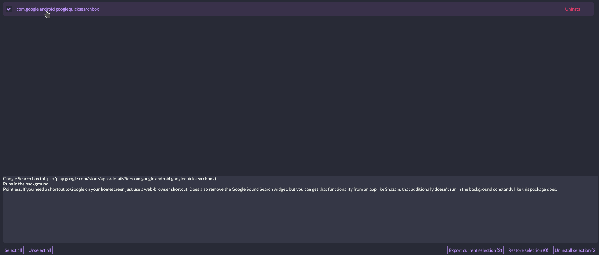Click the com.google.android.googlequicksearchbox package name

point(58,9)
